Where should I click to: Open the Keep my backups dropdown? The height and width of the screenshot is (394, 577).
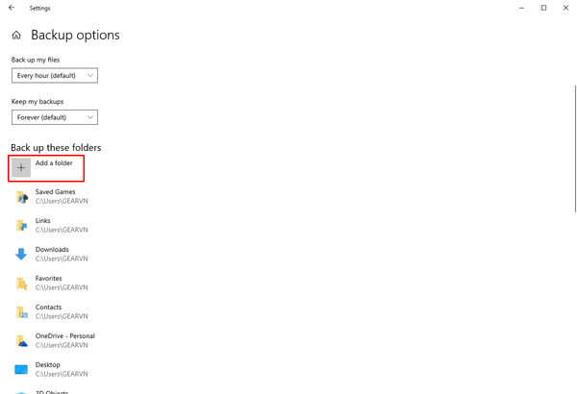coord(55,117)
